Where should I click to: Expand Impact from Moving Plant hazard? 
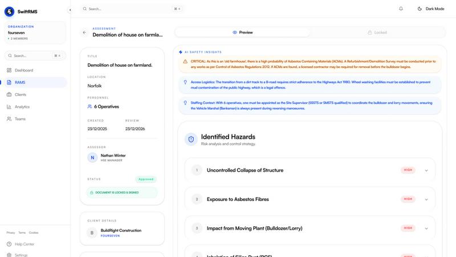[426, 228]
